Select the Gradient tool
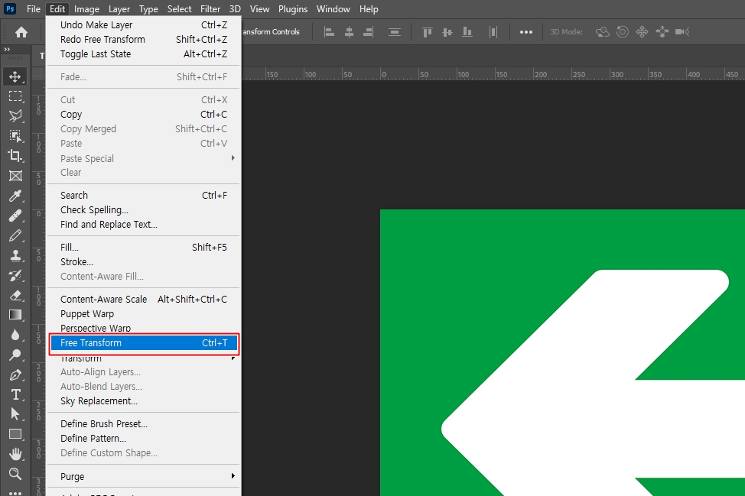745x496 pixels. [x=15, y=315]
